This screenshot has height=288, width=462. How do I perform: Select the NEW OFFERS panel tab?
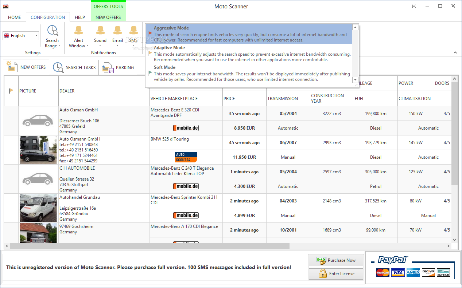(26, 67)
